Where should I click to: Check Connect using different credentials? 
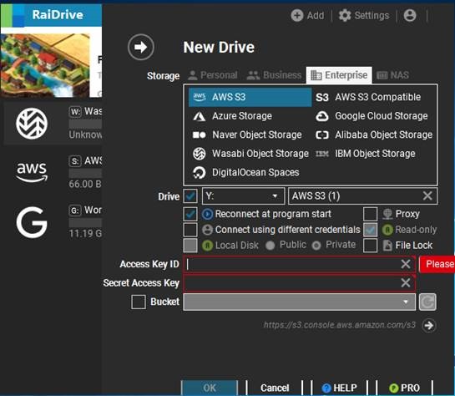(x=190, y=230)
